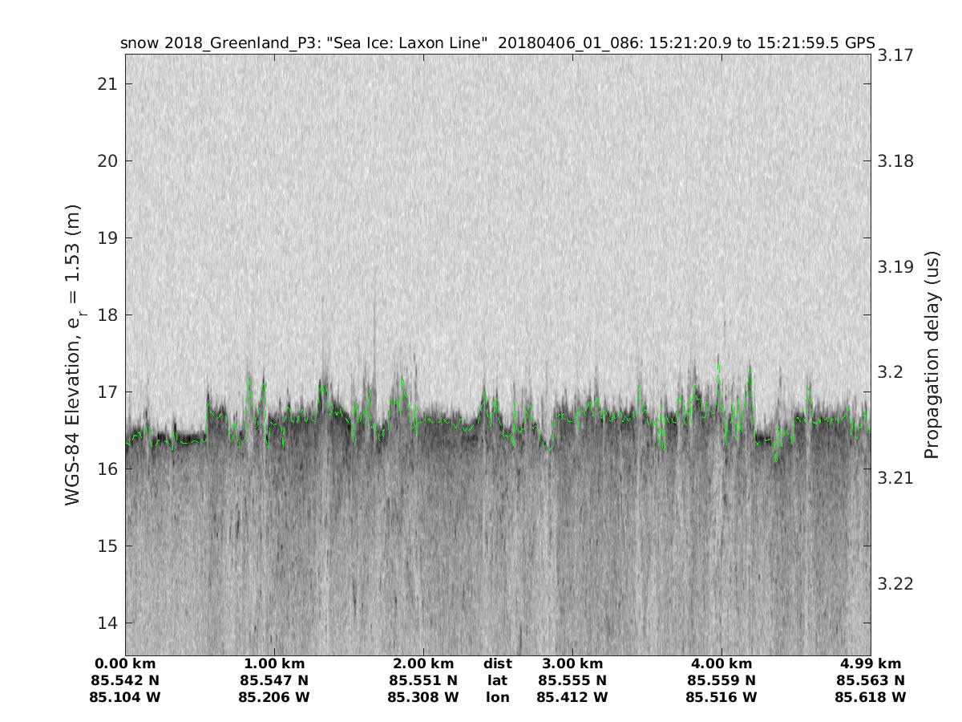962x722 pixels.
Task: Click the 85.542 N latitude label
Action: [x=125, y=681]
